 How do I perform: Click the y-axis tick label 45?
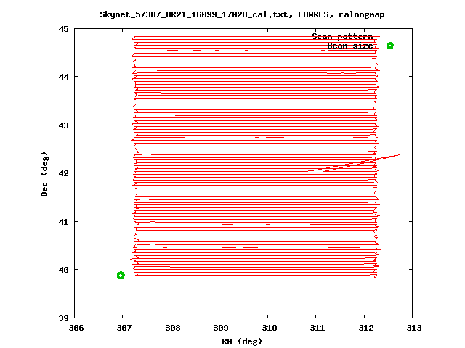tap(63, 29)
